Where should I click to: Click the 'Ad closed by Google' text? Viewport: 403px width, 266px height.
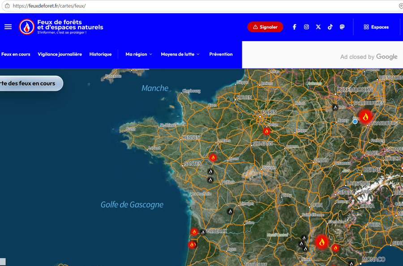pyautogui.click(x=369, y=57)
